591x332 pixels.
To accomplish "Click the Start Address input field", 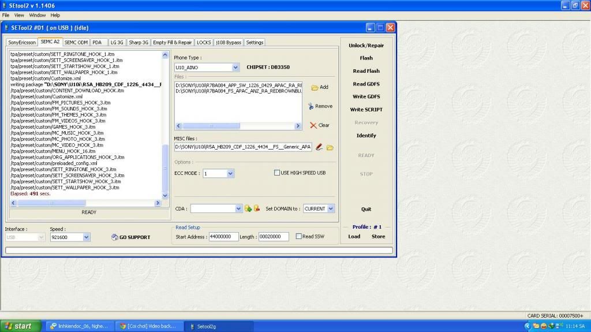I will (223, 237).
